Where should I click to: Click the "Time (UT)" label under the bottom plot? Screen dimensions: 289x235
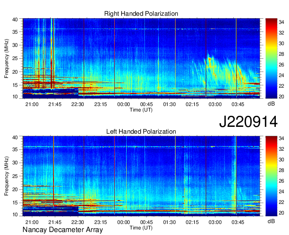pos(141,228)
